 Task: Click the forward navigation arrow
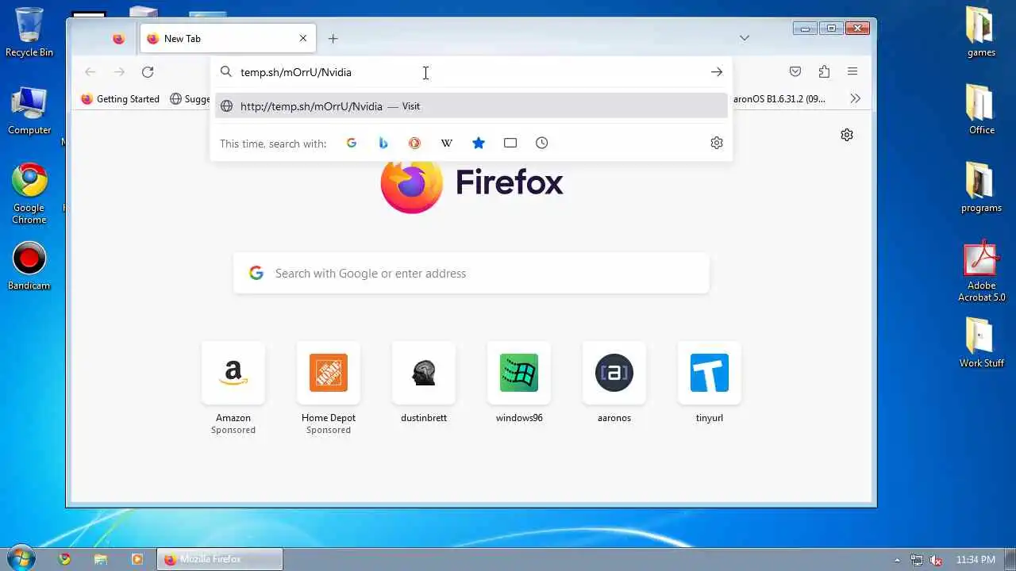(119, 72)
